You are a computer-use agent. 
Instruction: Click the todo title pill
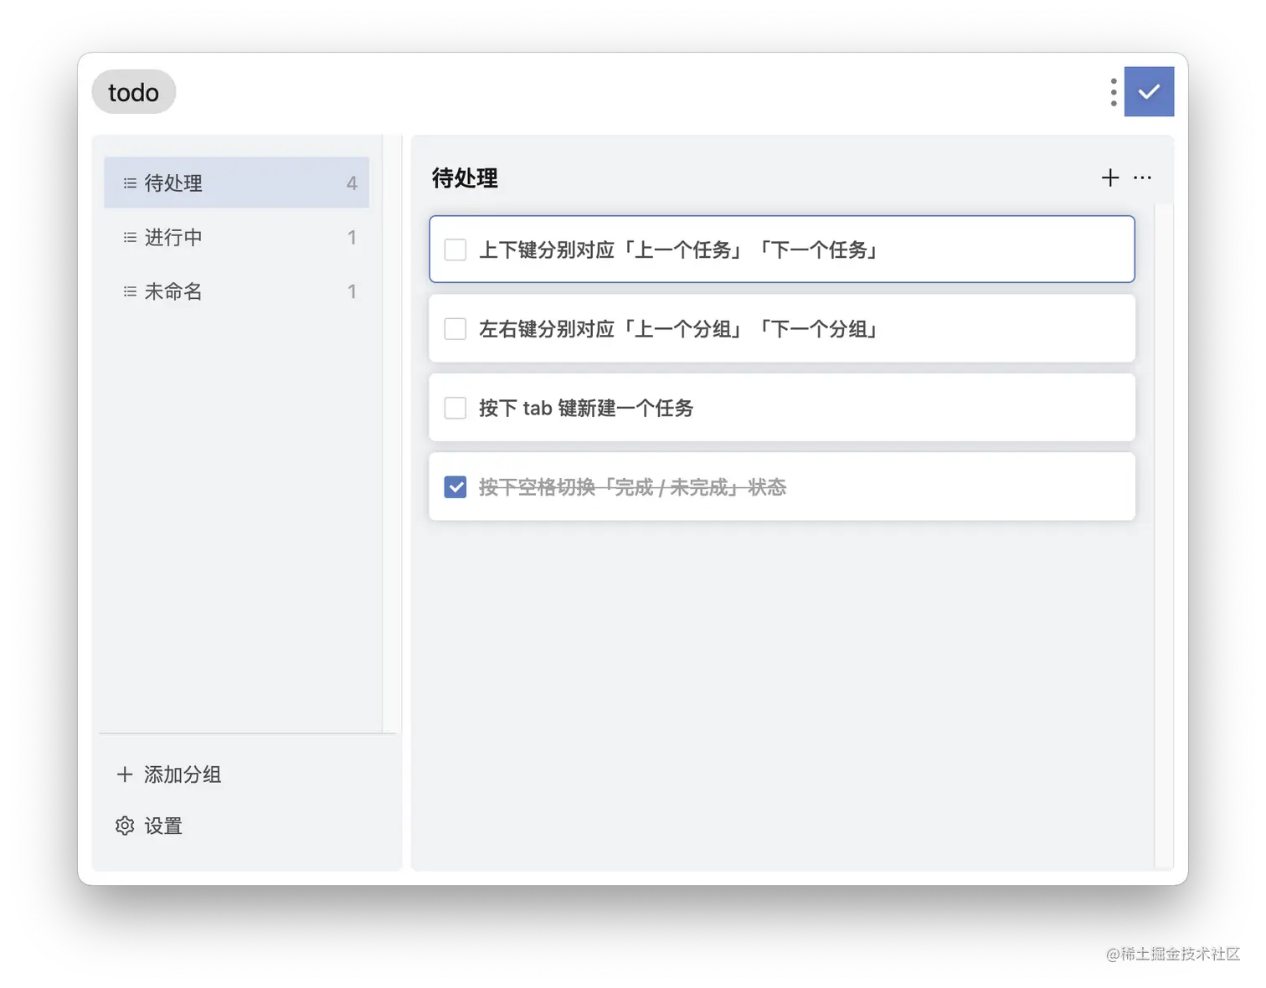[134, 92]
